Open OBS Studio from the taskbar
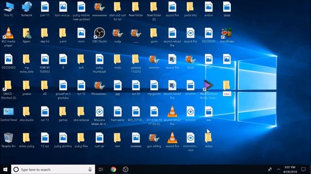Image resolution: width=311 pixels, height=174 pixels. click(x=125, y=170)
